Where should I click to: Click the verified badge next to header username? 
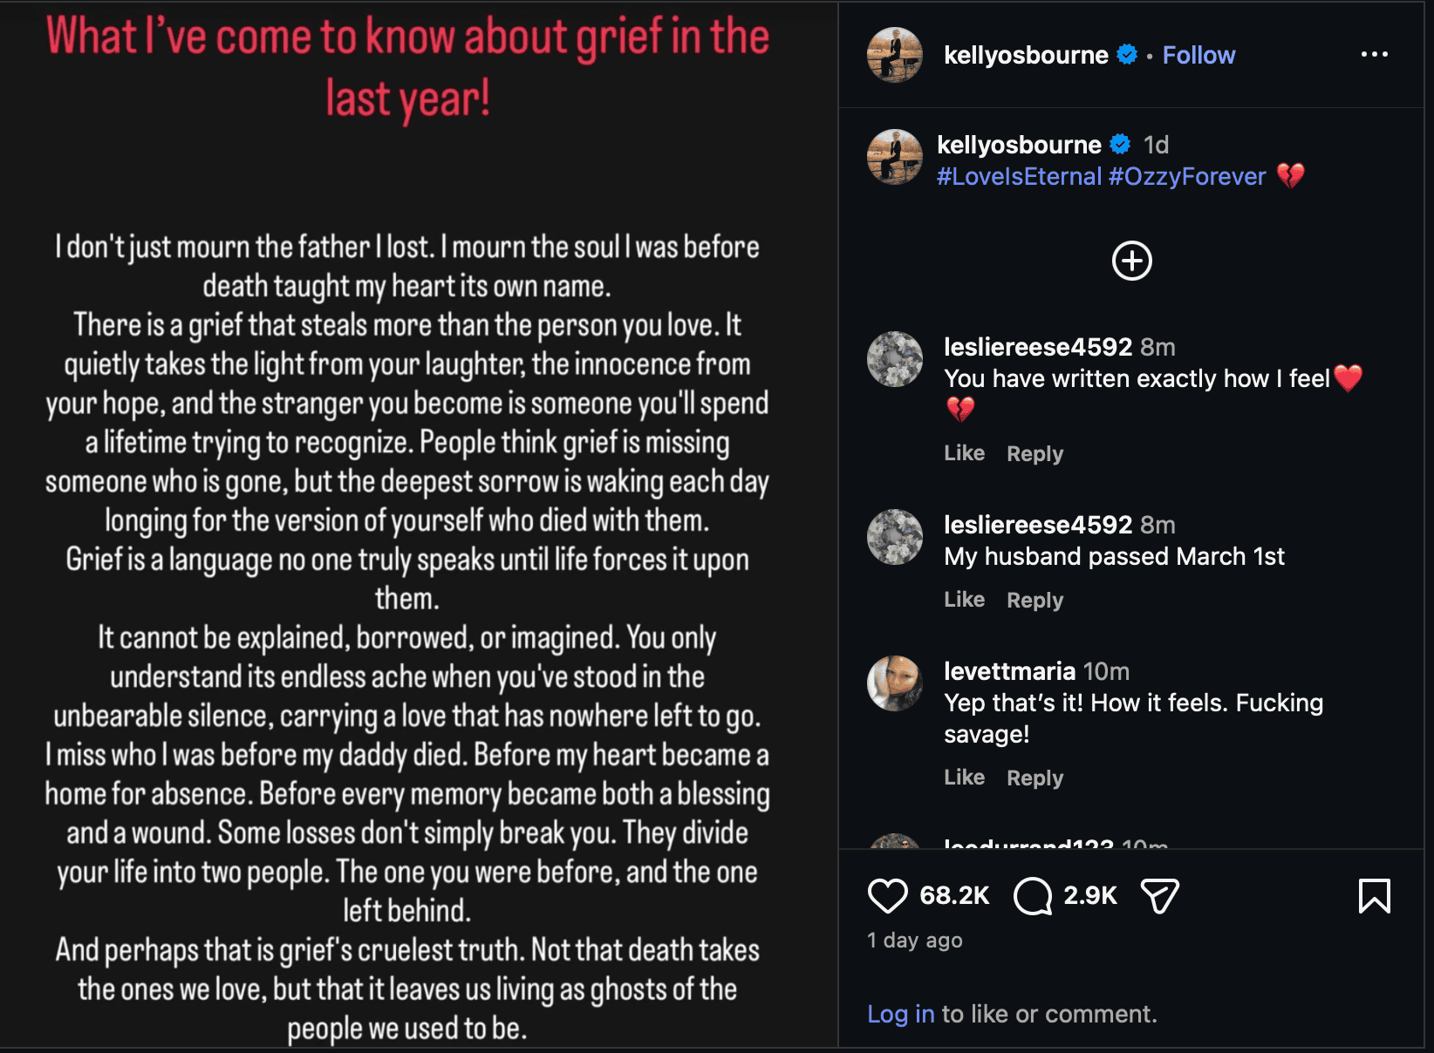click(x=1127, y=54)
